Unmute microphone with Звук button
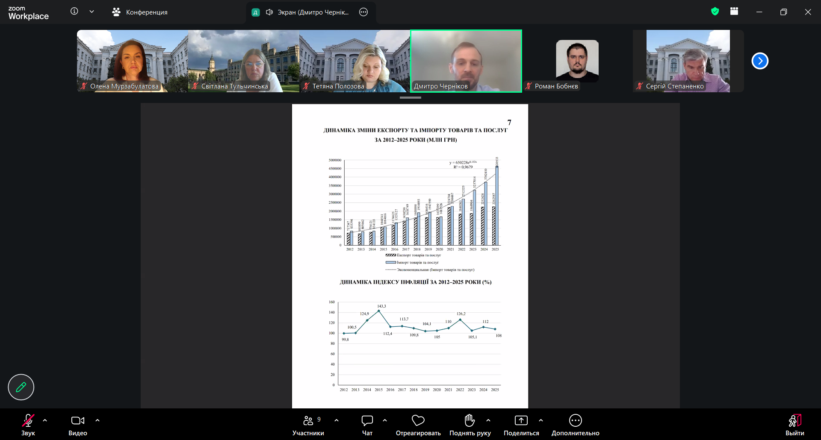The width and height of the screenshot is (821, 440). 28,425
